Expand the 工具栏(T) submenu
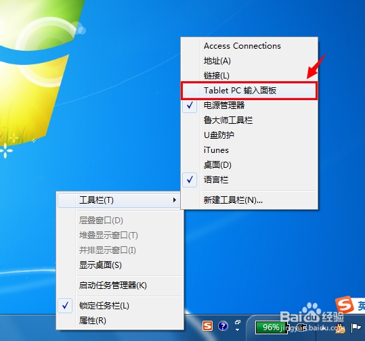 tap(119, 200)
